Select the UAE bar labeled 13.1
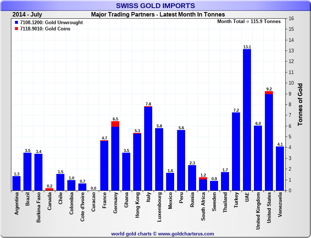This screenshot has height=238, width=311. (247, 120)
